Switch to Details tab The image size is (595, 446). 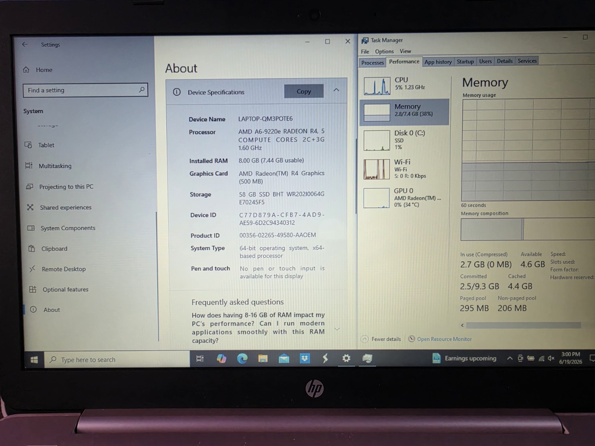coord(505,61)
